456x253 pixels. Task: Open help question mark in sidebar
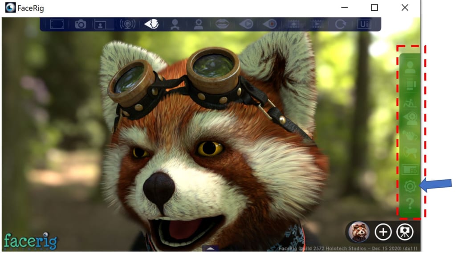coord(410,204)
